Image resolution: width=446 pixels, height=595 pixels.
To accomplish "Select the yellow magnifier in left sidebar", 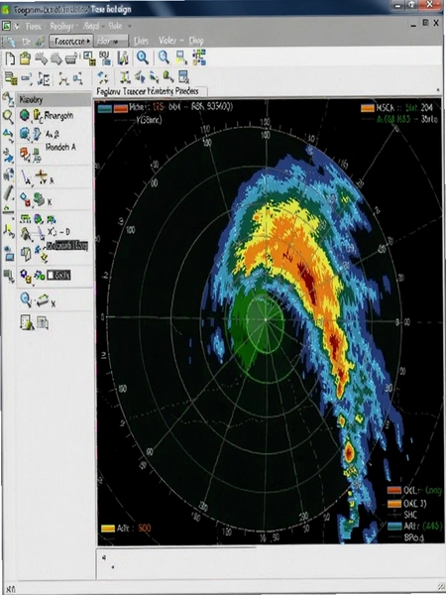I will [x=8, y=117].
